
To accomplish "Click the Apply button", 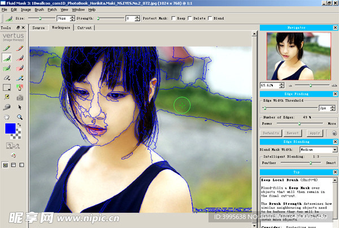I will click(315, 133).
